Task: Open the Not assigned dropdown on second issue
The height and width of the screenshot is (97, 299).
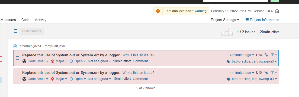Action: pyautogui.click(x=99, y=79)
